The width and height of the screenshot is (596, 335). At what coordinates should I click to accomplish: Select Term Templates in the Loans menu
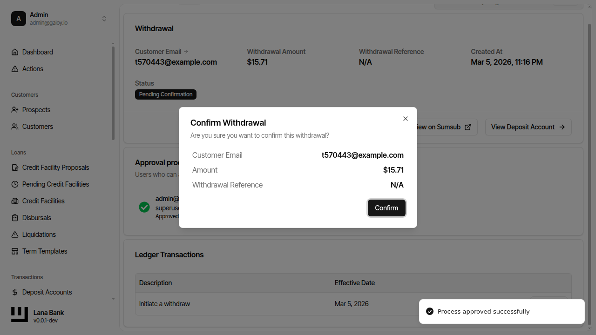(x=15, y=251)
